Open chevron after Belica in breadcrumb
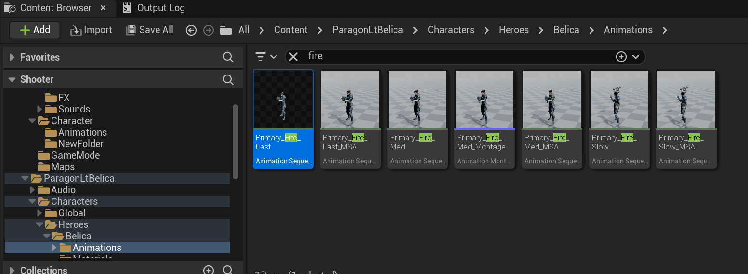This screenshot has height=274, width=748. point(592,30)
